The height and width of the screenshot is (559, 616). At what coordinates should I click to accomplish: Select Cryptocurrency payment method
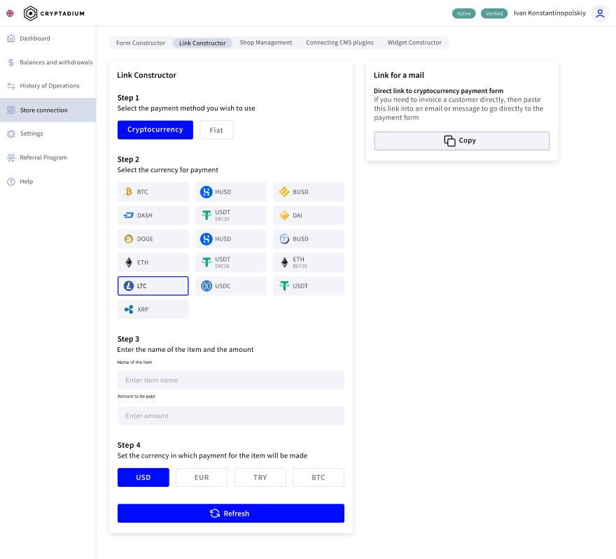155,130
